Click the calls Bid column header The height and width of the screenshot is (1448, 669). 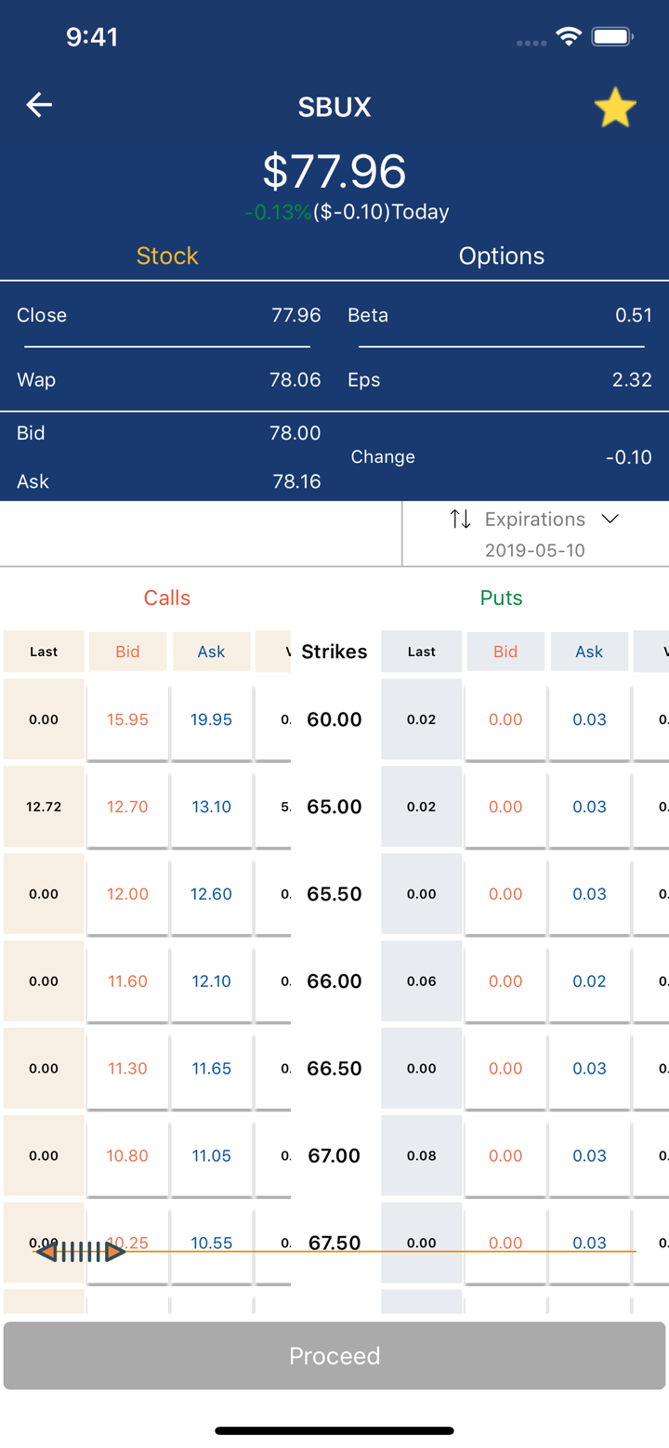tap(127, 652)
